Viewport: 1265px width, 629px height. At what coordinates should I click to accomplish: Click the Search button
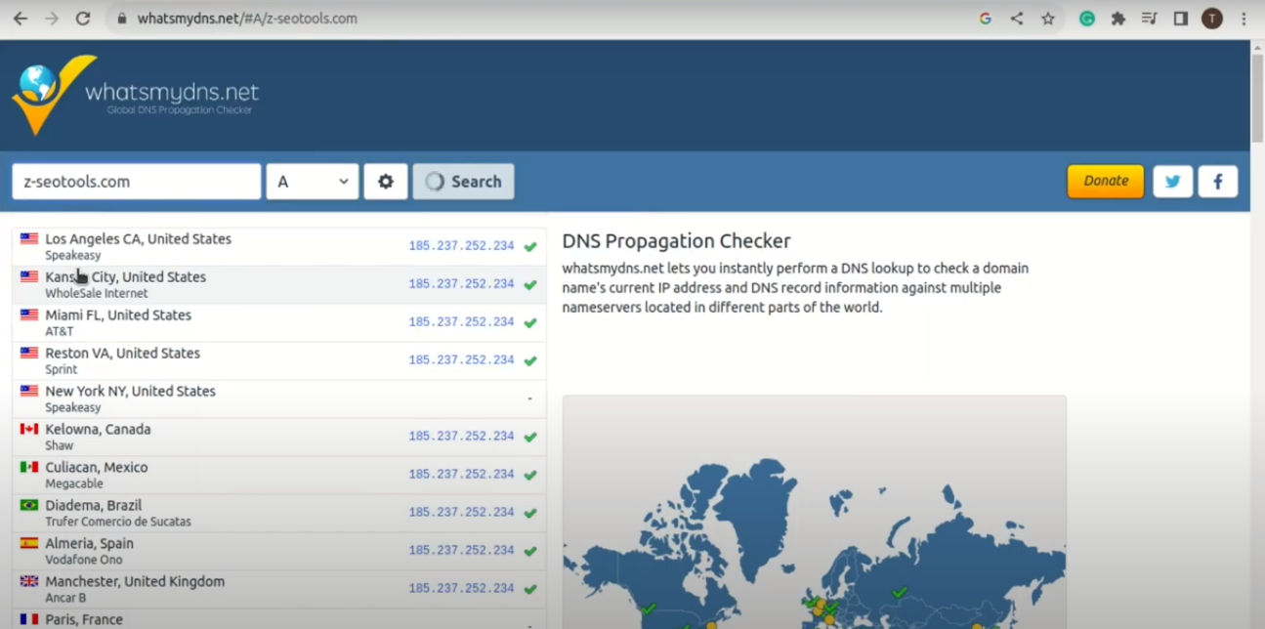point(463,182)
